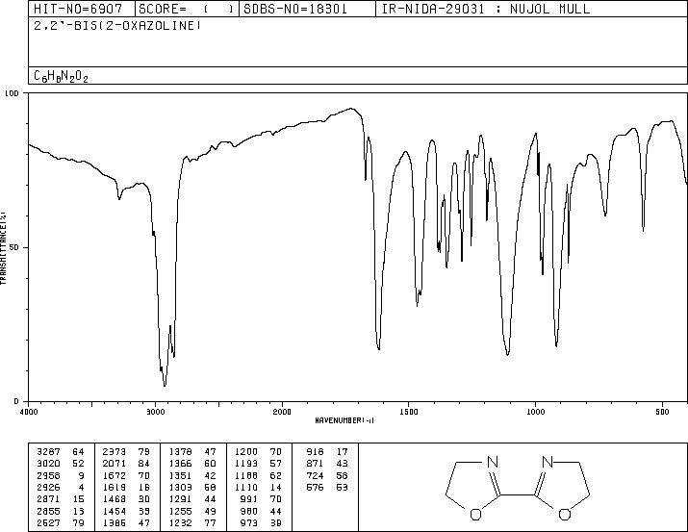
Task: Click transmittance value 4 beside 2926
Action: 81,487
